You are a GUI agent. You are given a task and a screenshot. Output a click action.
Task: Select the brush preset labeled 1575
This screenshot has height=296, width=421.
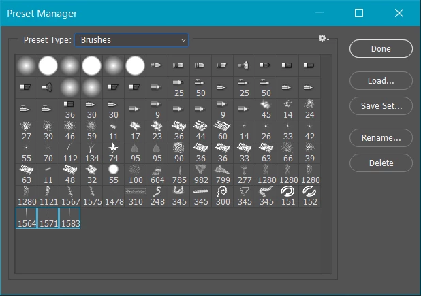(x=91, y=196)
